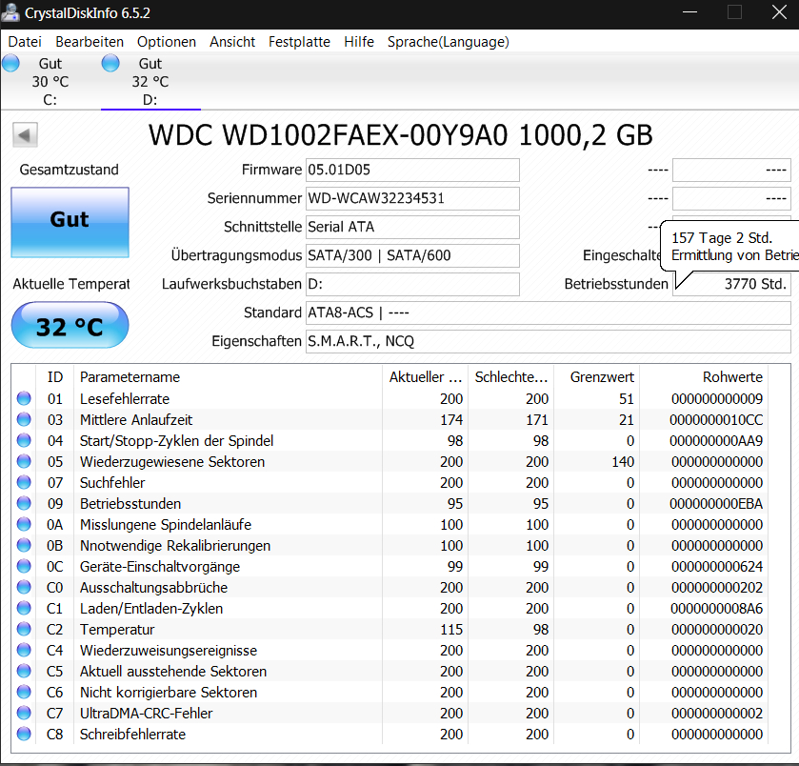799x766 pixels.
Task: Click status orb for Nicht korrigierbare Sektoren
Action: point(24,692)
